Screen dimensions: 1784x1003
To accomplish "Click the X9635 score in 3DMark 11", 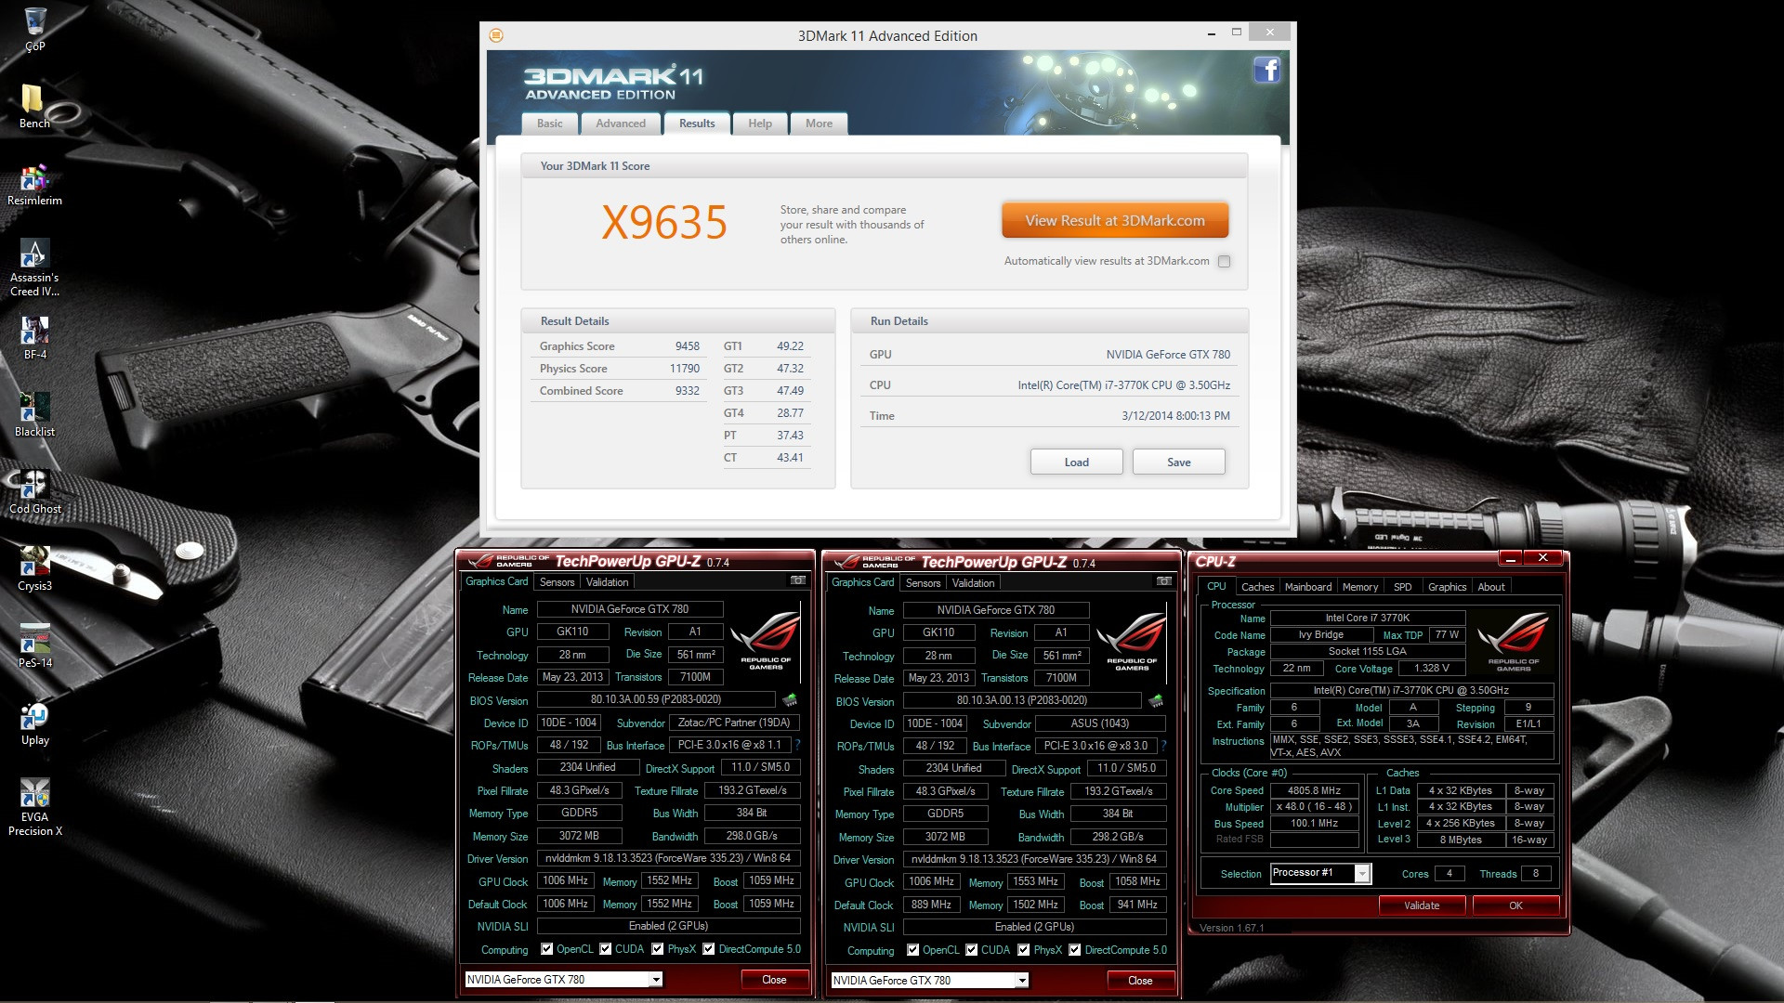I will (x=663, y=223).
